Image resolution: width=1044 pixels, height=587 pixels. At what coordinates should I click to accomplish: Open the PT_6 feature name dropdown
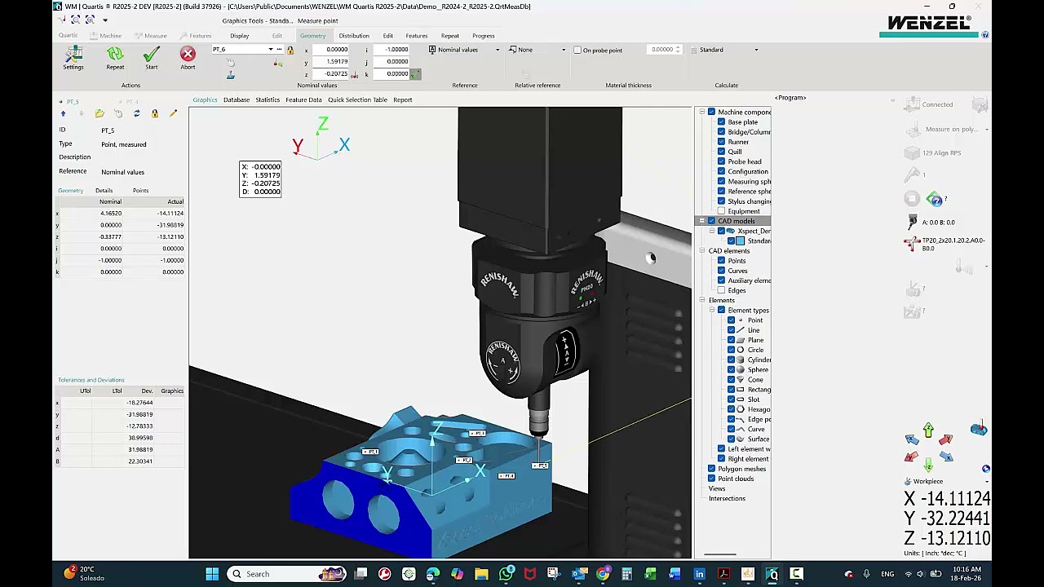click(x=271, y=50)
